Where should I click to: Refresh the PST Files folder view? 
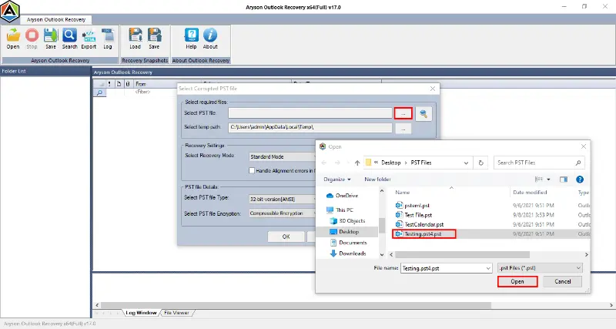point(480,163)
